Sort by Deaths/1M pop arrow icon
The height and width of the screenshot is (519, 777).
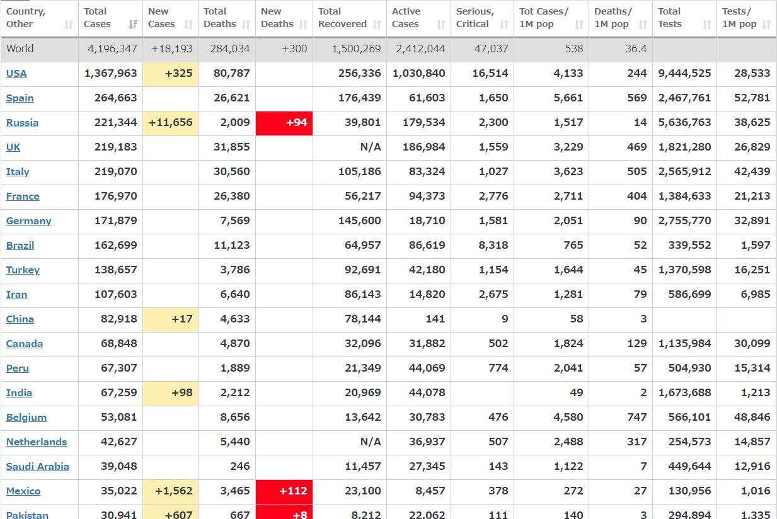[x=643, y=25]
